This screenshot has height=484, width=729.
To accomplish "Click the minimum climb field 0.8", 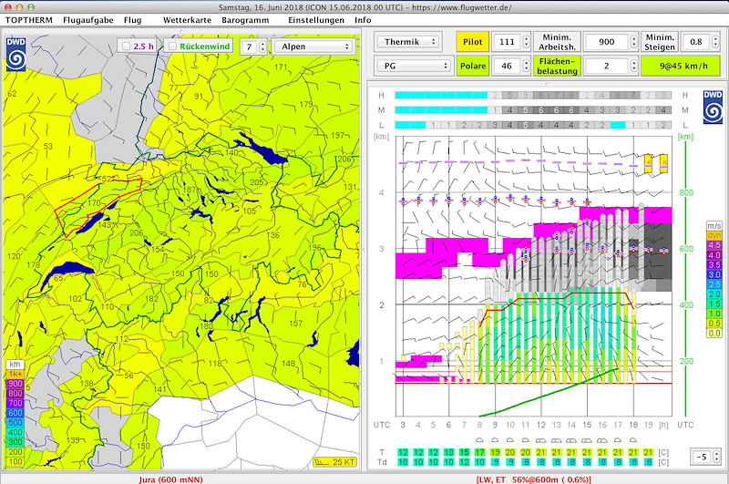I will click(695, 42).
